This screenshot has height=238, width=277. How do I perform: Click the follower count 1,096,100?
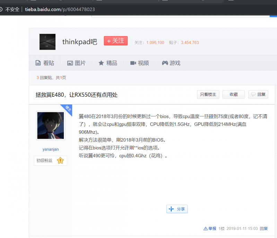tap(155, 43)
